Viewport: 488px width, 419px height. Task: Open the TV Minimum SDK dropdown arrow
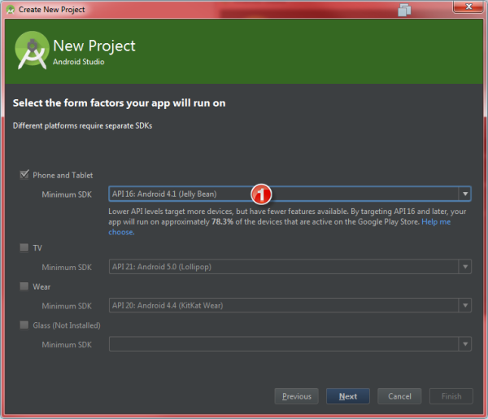tap(465, 267)
